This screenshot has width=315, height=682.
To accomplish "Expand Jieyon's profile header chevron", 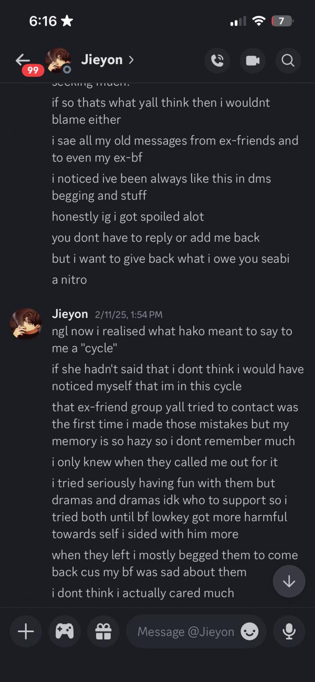I will 131,60.
